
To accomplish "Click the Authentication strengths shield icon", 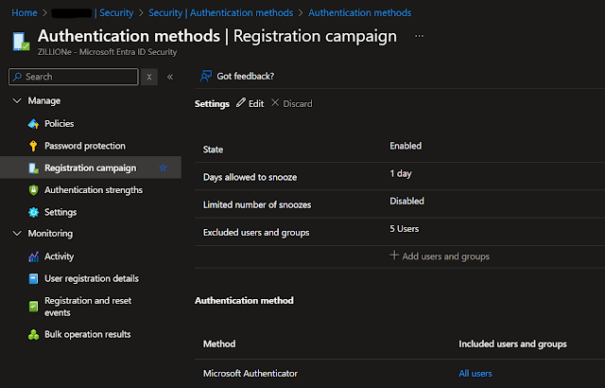I will [33, 190].
